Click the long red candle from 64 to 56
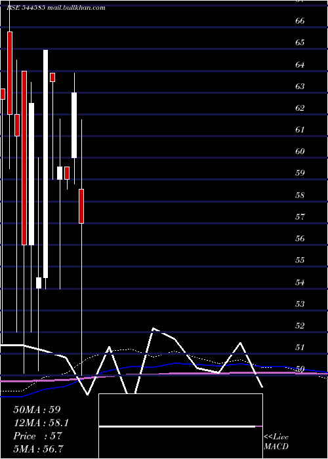328x459 pixels. click(24, 158)
